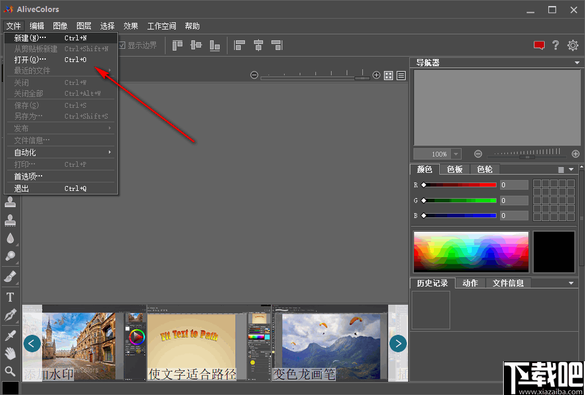585x395 pixels.
Task: Expand the 自动化 submenu
Action: pos(61,152)
